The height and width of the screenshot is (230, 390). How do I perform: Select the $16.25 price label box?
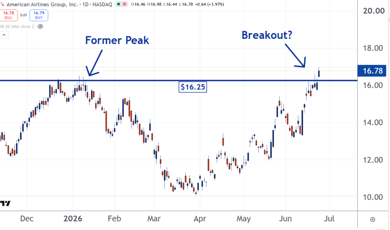coord(193,87)
